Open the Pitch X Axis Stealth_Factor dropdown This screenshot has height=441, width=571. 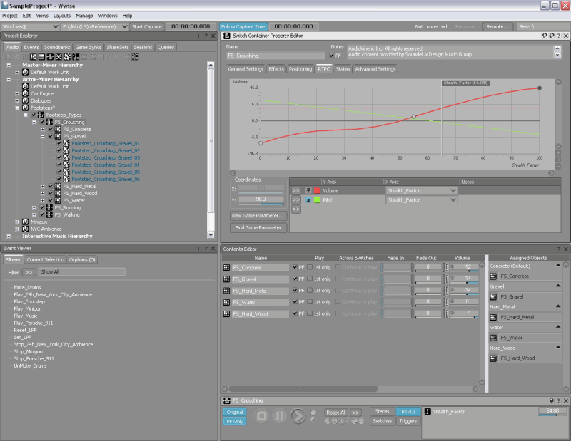[421, 200]
